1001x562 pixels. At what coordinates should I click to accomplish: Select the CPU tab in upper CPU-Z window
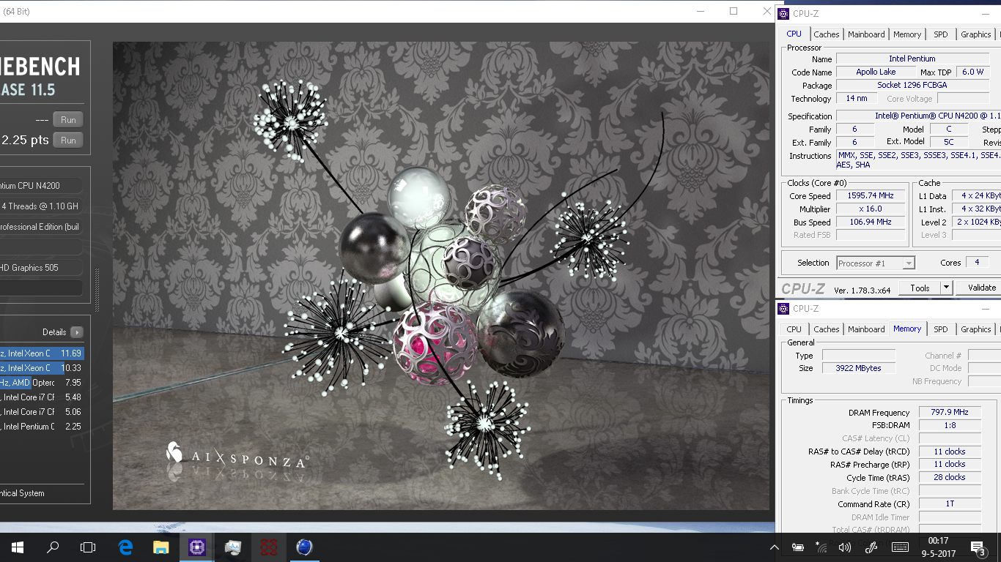click(794, 34)
